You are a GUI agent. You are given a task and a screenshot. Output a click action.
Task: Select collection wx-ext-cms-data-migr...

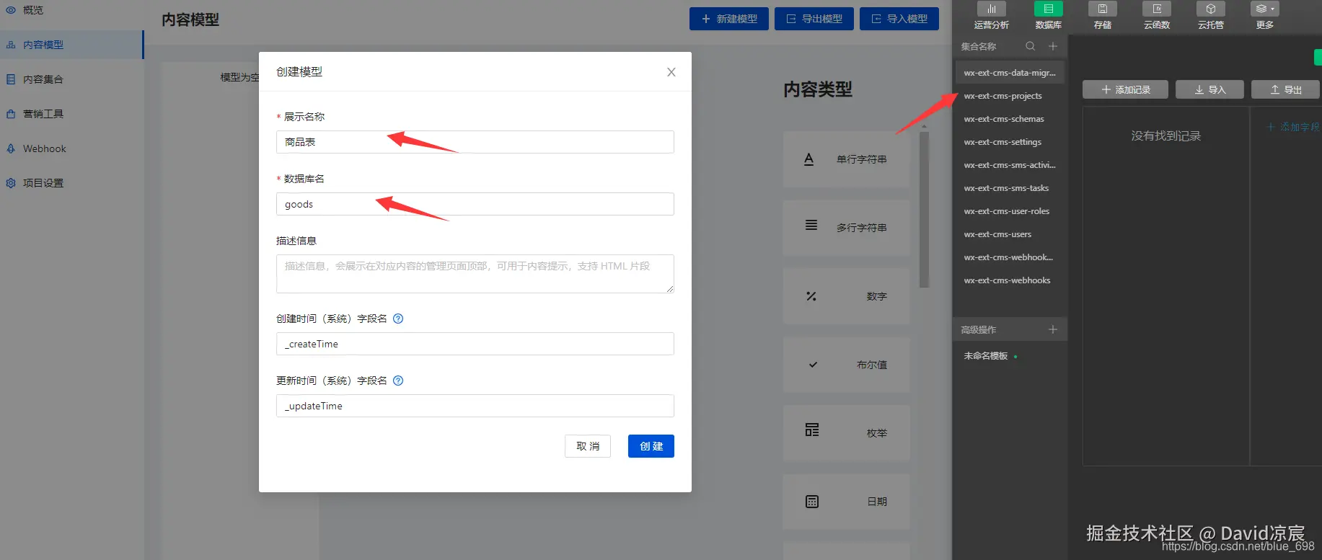tap(1010, 73)
